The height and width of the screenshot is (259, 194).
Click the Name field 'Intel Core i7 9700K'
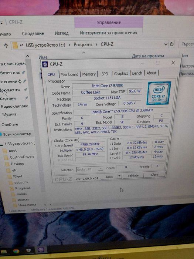[108, 86]
